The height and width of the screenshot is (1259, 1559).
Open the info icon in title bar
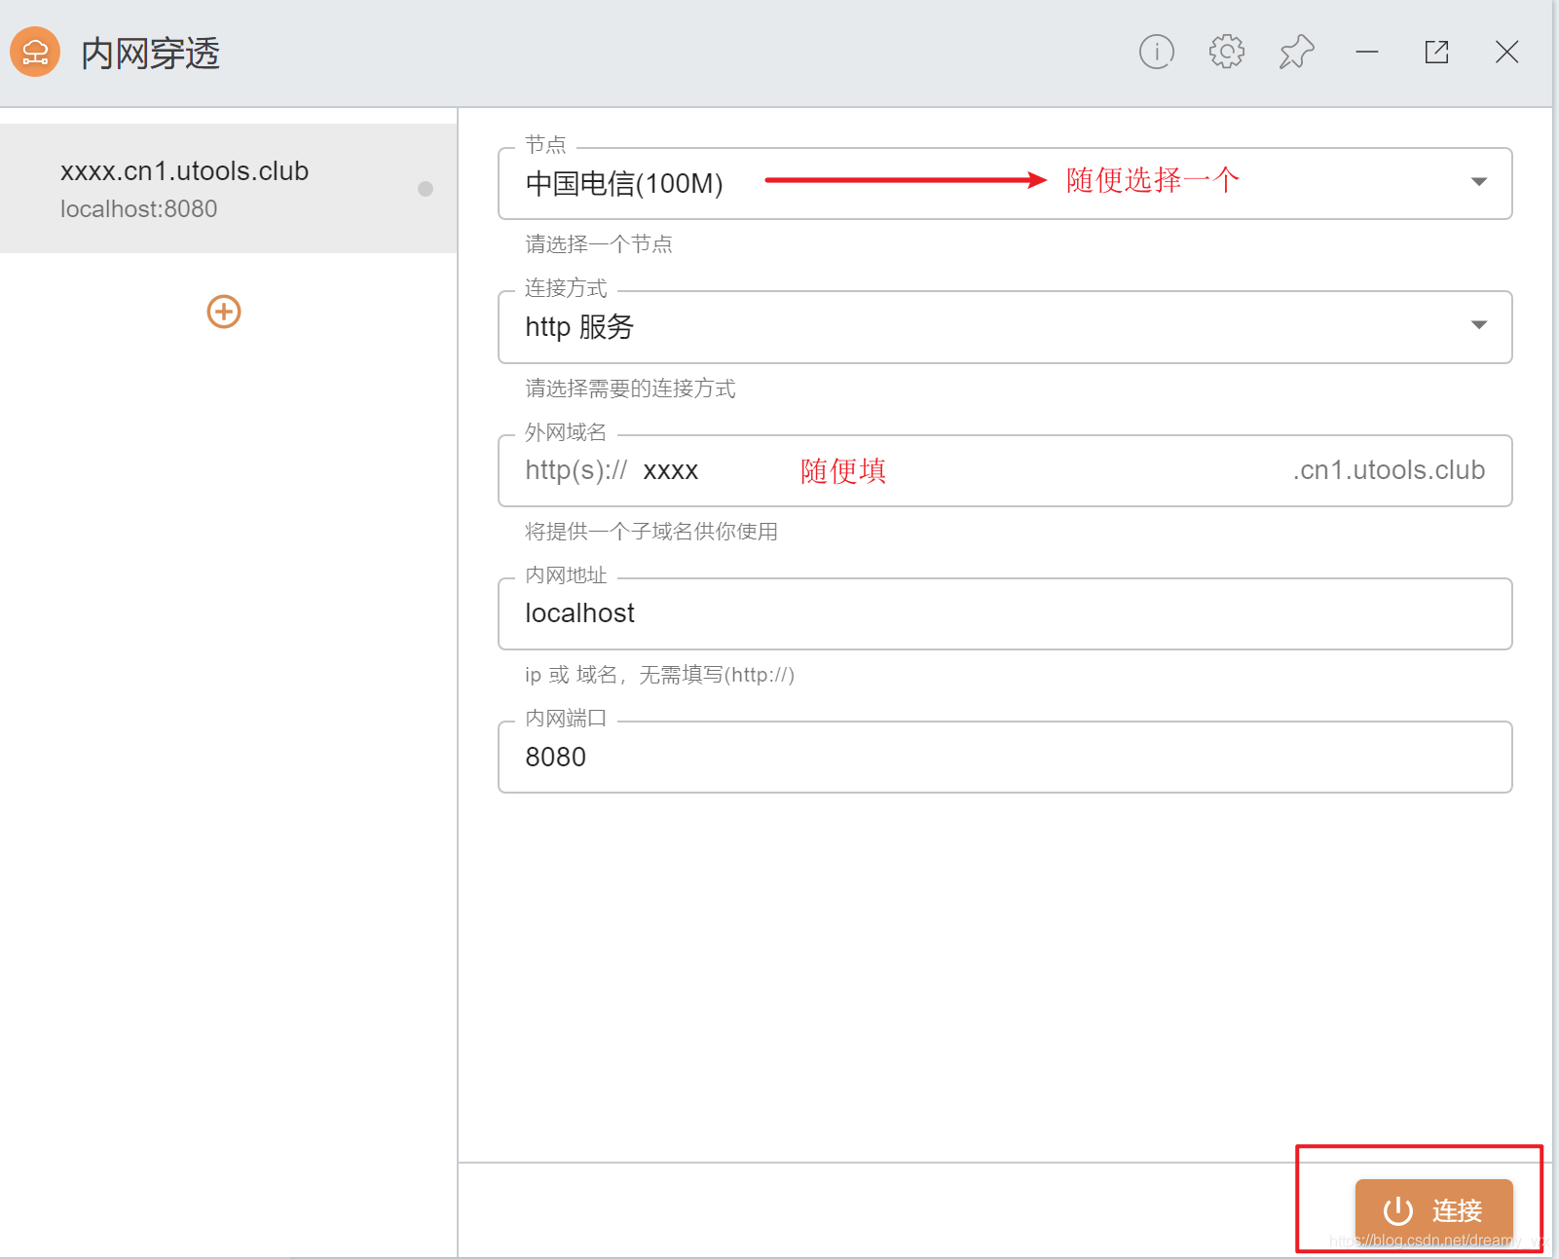click(x=1157, y=52)
